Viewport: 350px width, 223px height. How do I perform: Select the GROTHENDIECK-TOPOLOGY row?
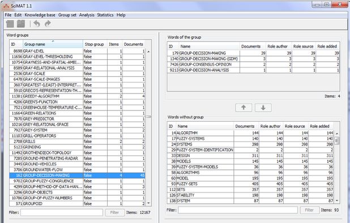[77, 153]
